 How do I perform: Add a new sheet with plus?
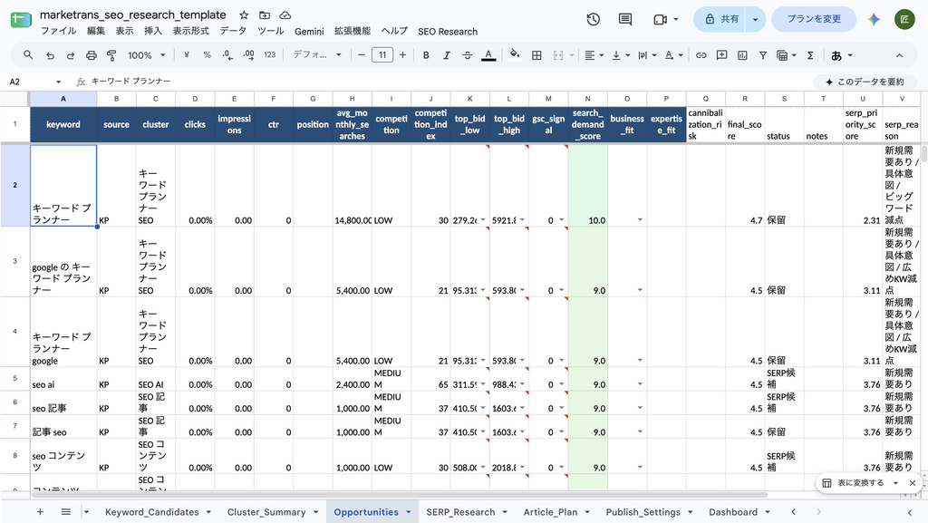click(40, 512)
